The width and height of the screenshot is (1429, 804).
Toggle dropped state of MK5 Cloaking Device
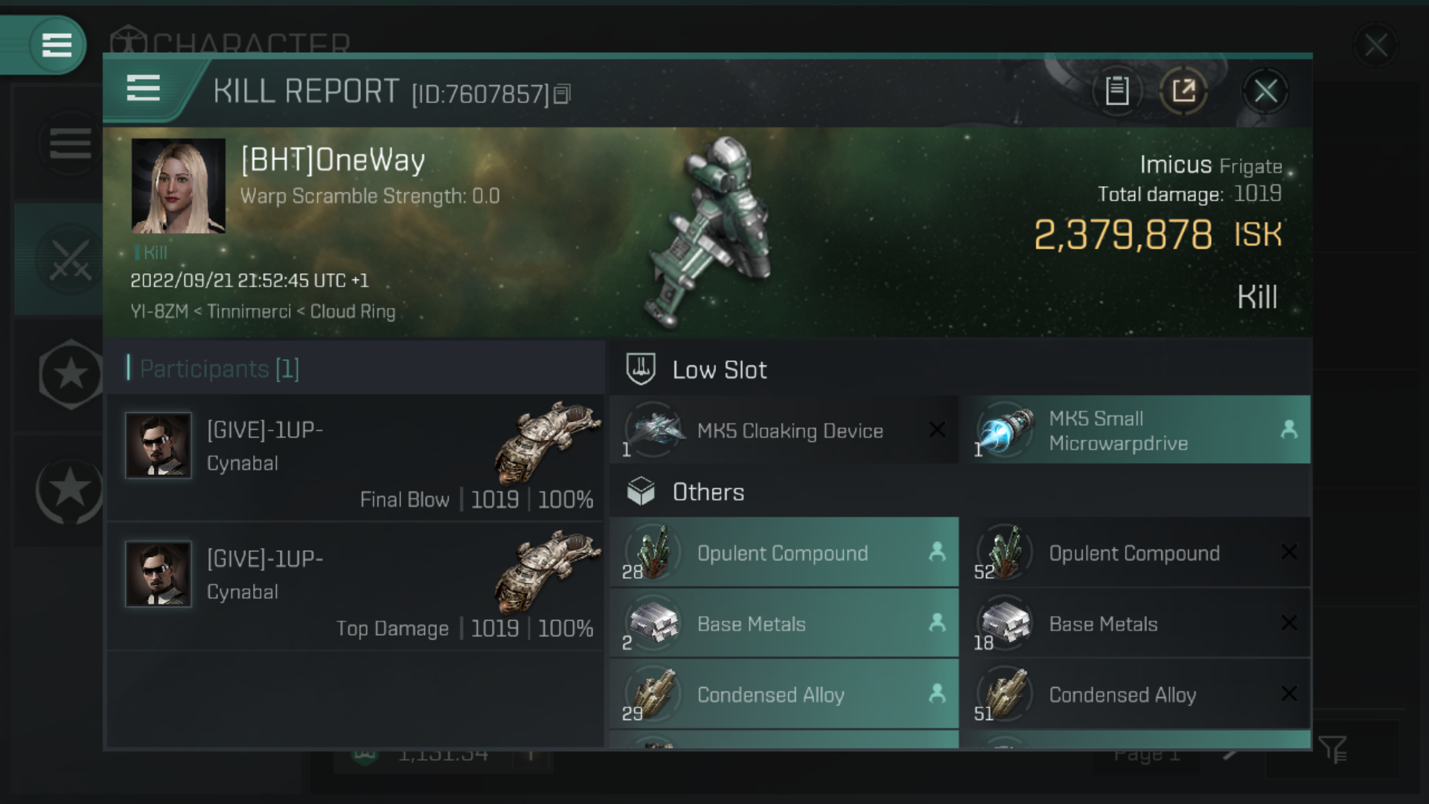tap(933, 431)
